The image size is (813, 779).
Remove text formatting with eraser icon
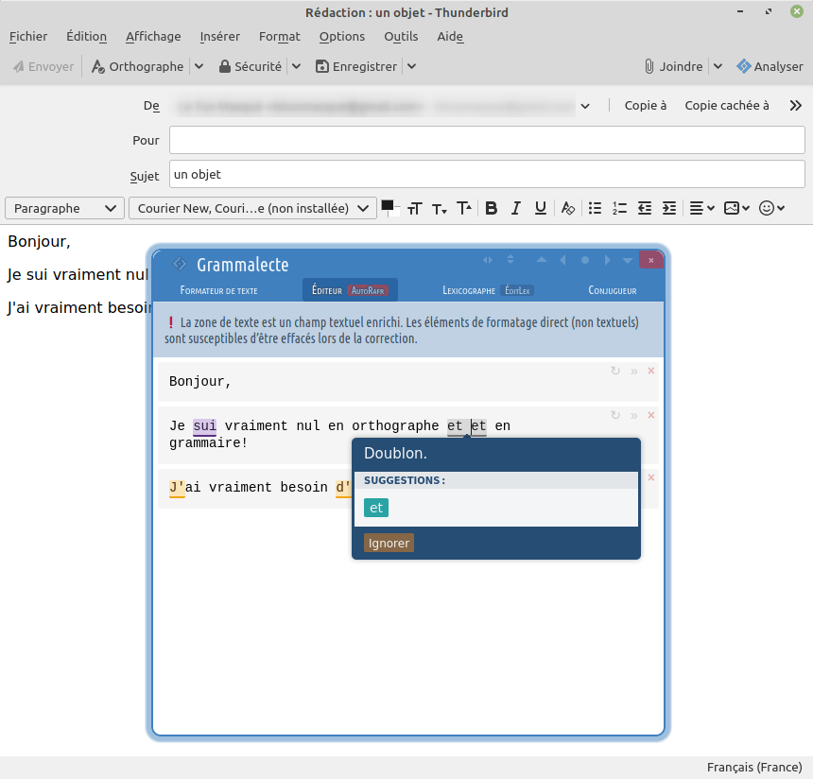[568, 208]
